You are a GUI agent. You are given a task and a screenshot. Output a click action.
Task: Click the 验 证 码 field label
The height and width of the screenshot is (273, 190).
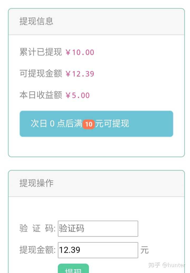click(x=37, y=229)
